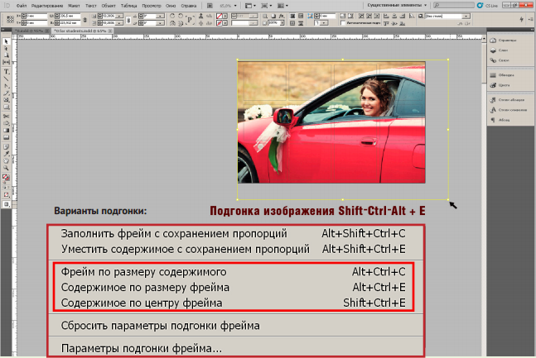Open the Таблица menu

click(129, 6)
